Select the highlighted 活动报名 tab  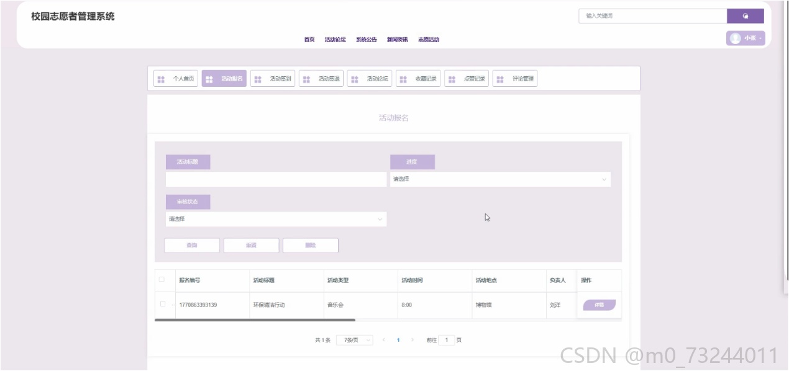224,79
